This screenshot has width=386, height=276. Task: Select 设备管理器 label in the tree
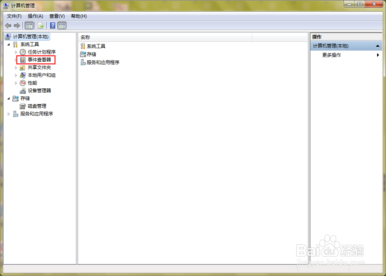click(x=39, y=91)
